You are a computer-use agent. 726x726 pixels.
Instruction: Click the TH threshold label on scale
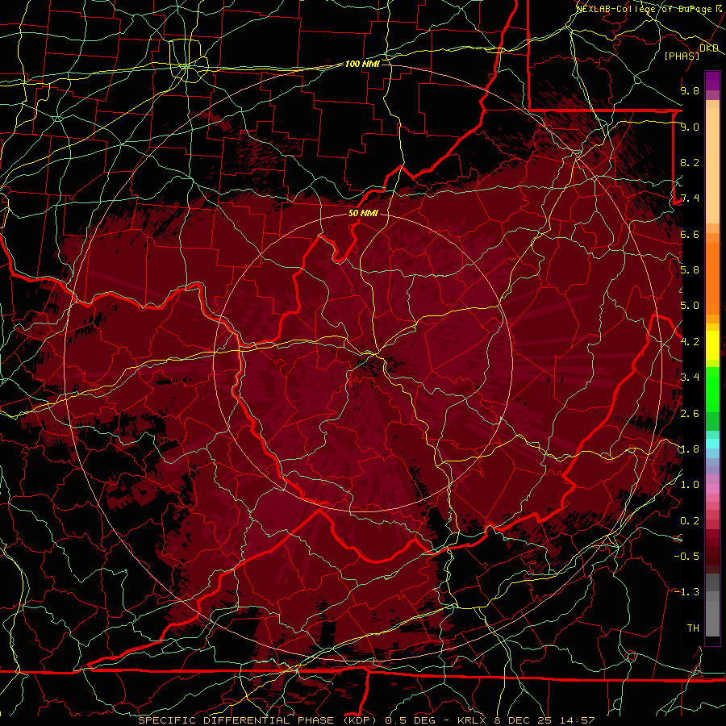click(693, 628)
